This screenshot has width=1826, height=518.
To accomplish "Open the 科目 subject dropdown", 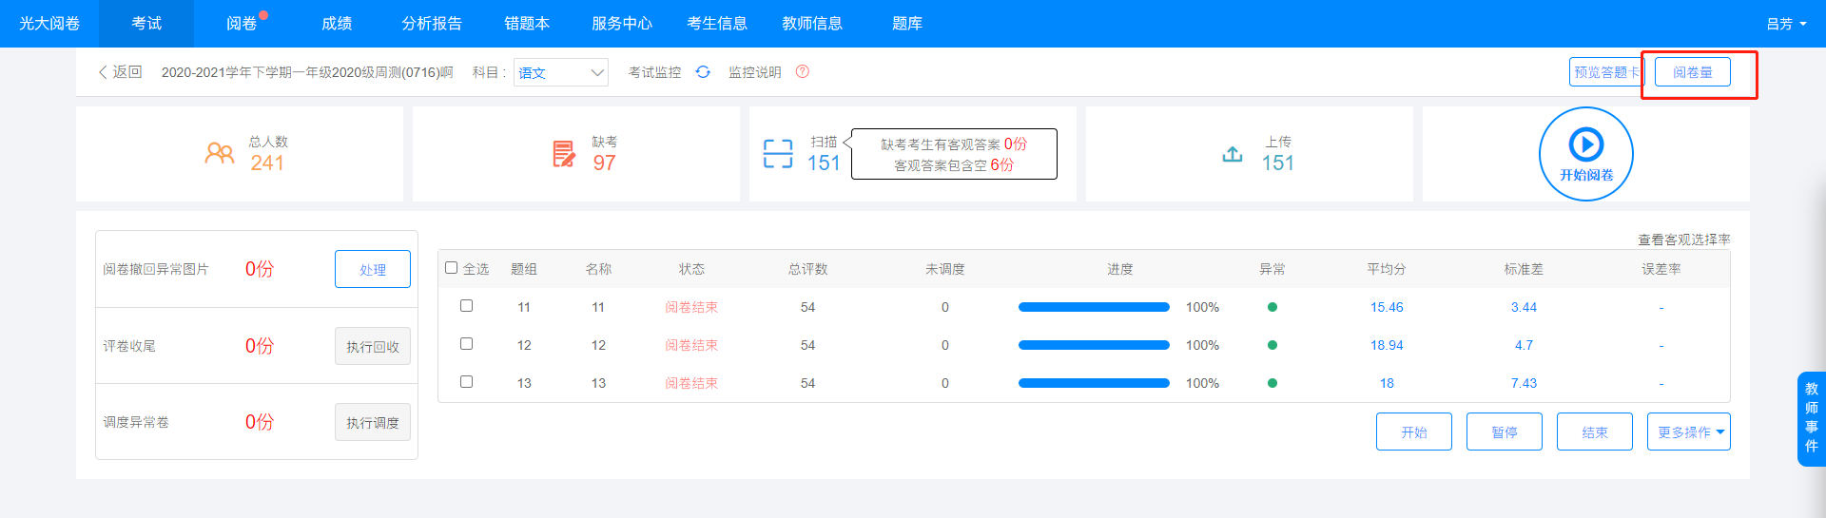I will click(x=561, y=72).
